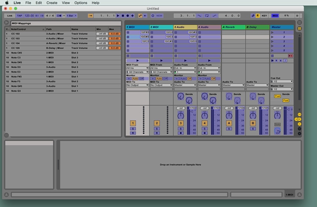Click the transport Play button
This screenshot has width=317, height=207.
(x=118, y=15)
